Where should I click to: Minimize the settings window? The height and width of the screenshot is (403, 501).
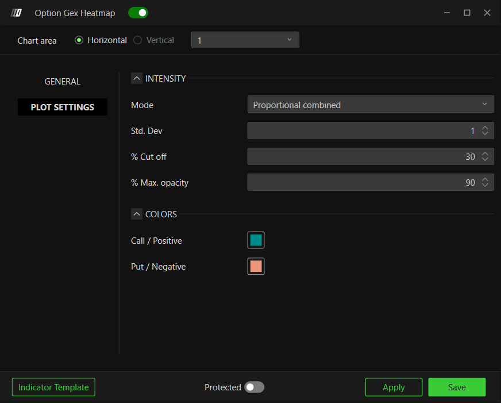point(447,13)
